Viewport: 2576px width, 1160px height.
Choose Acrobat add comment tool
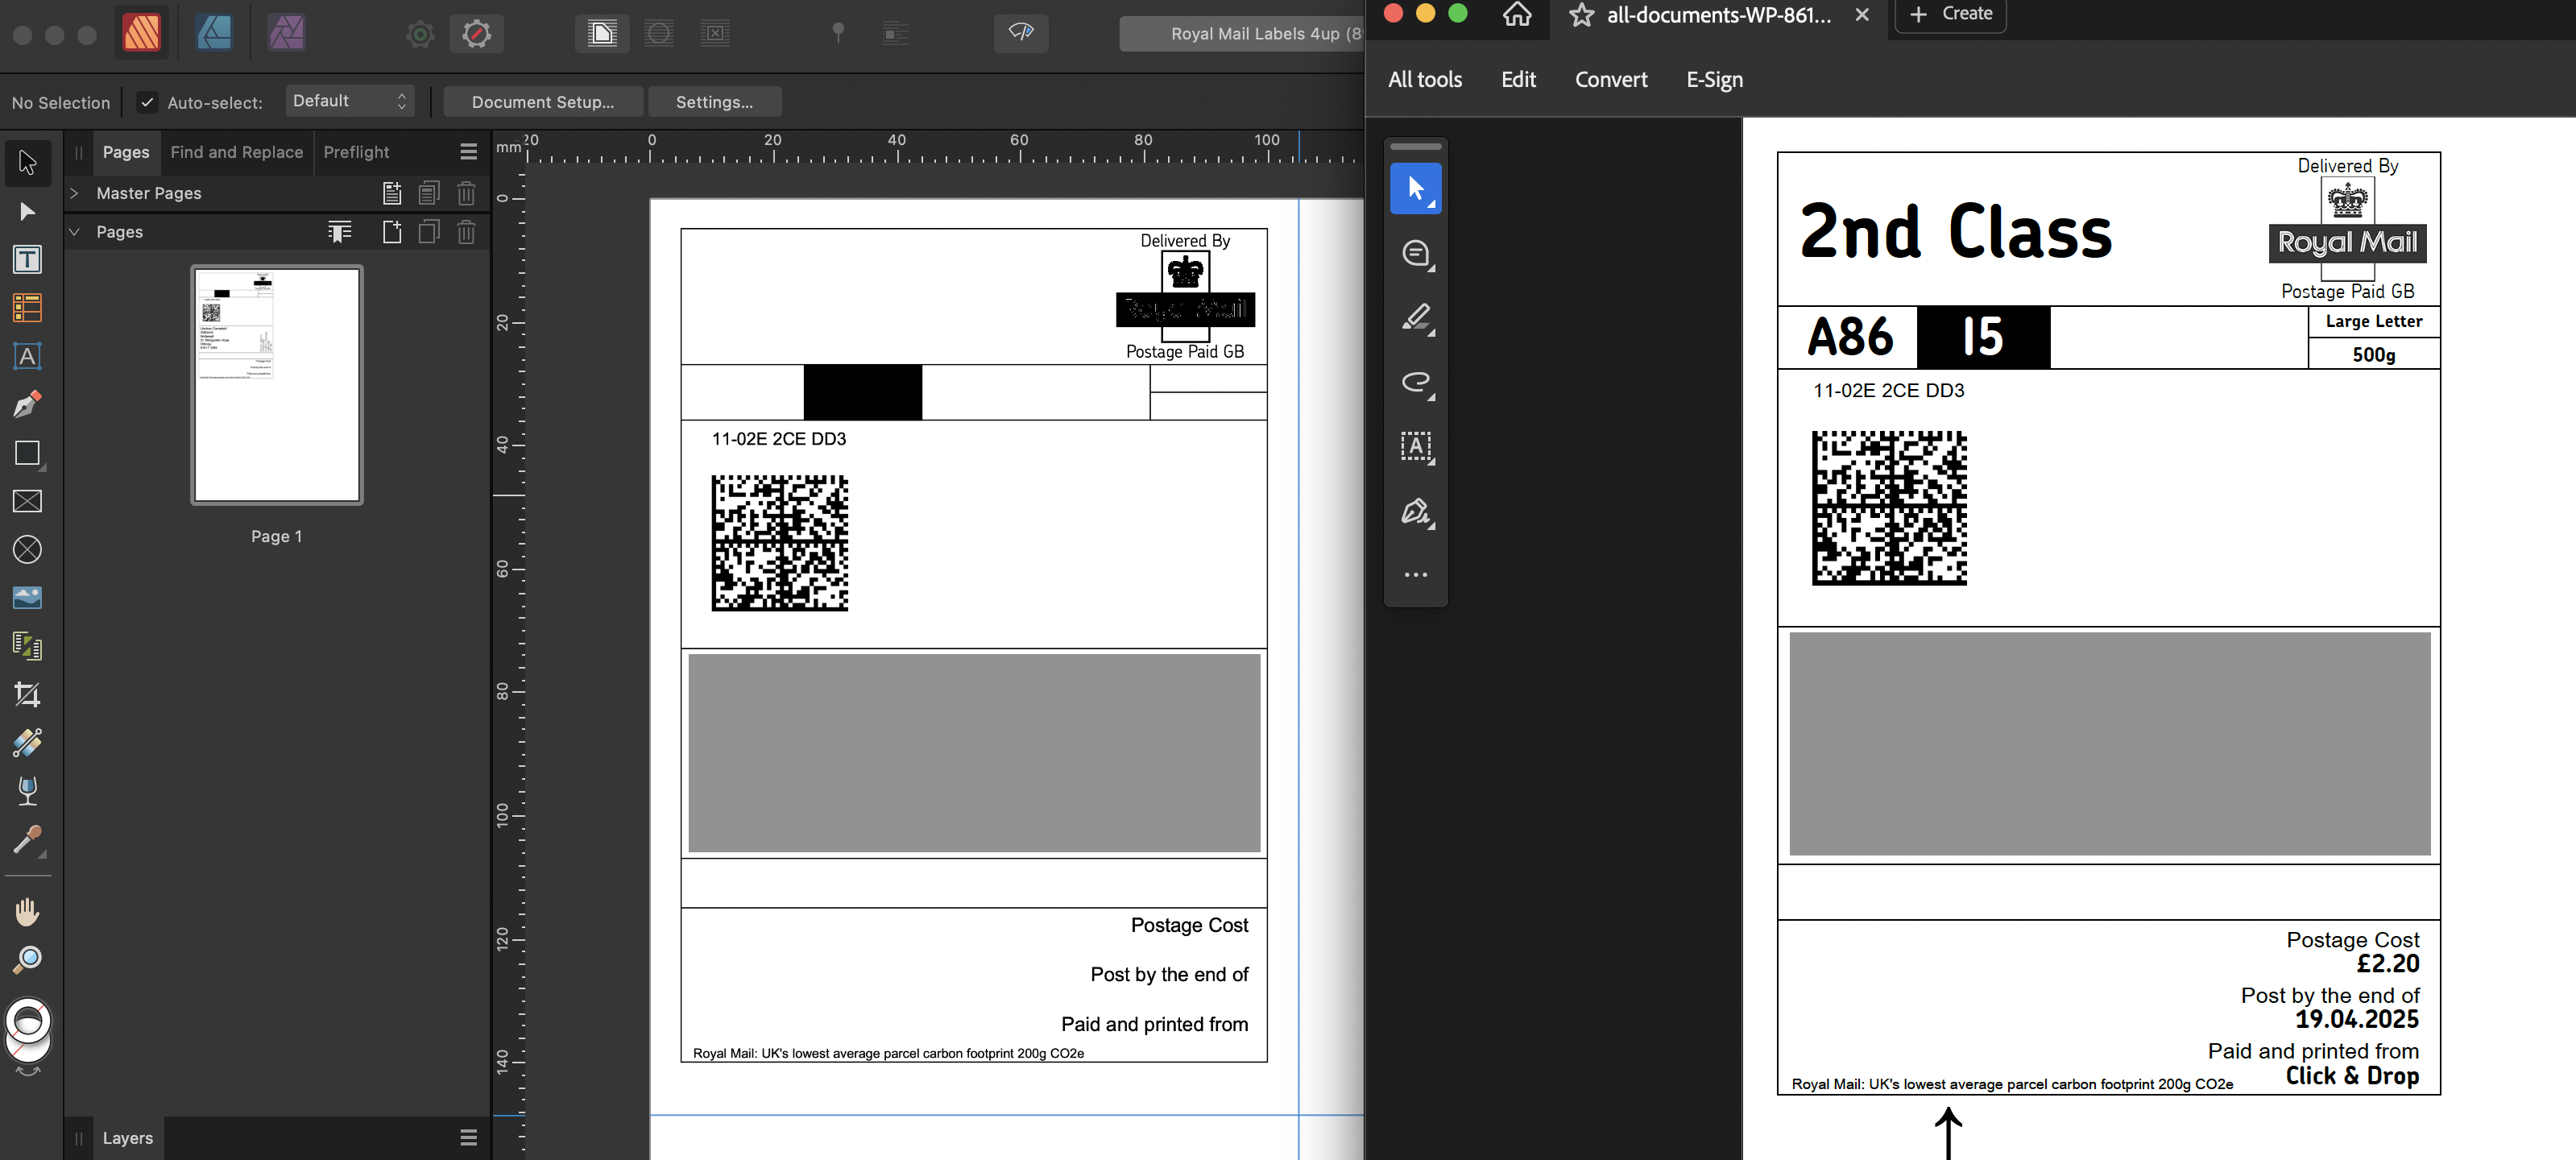tap(1416, 253)
